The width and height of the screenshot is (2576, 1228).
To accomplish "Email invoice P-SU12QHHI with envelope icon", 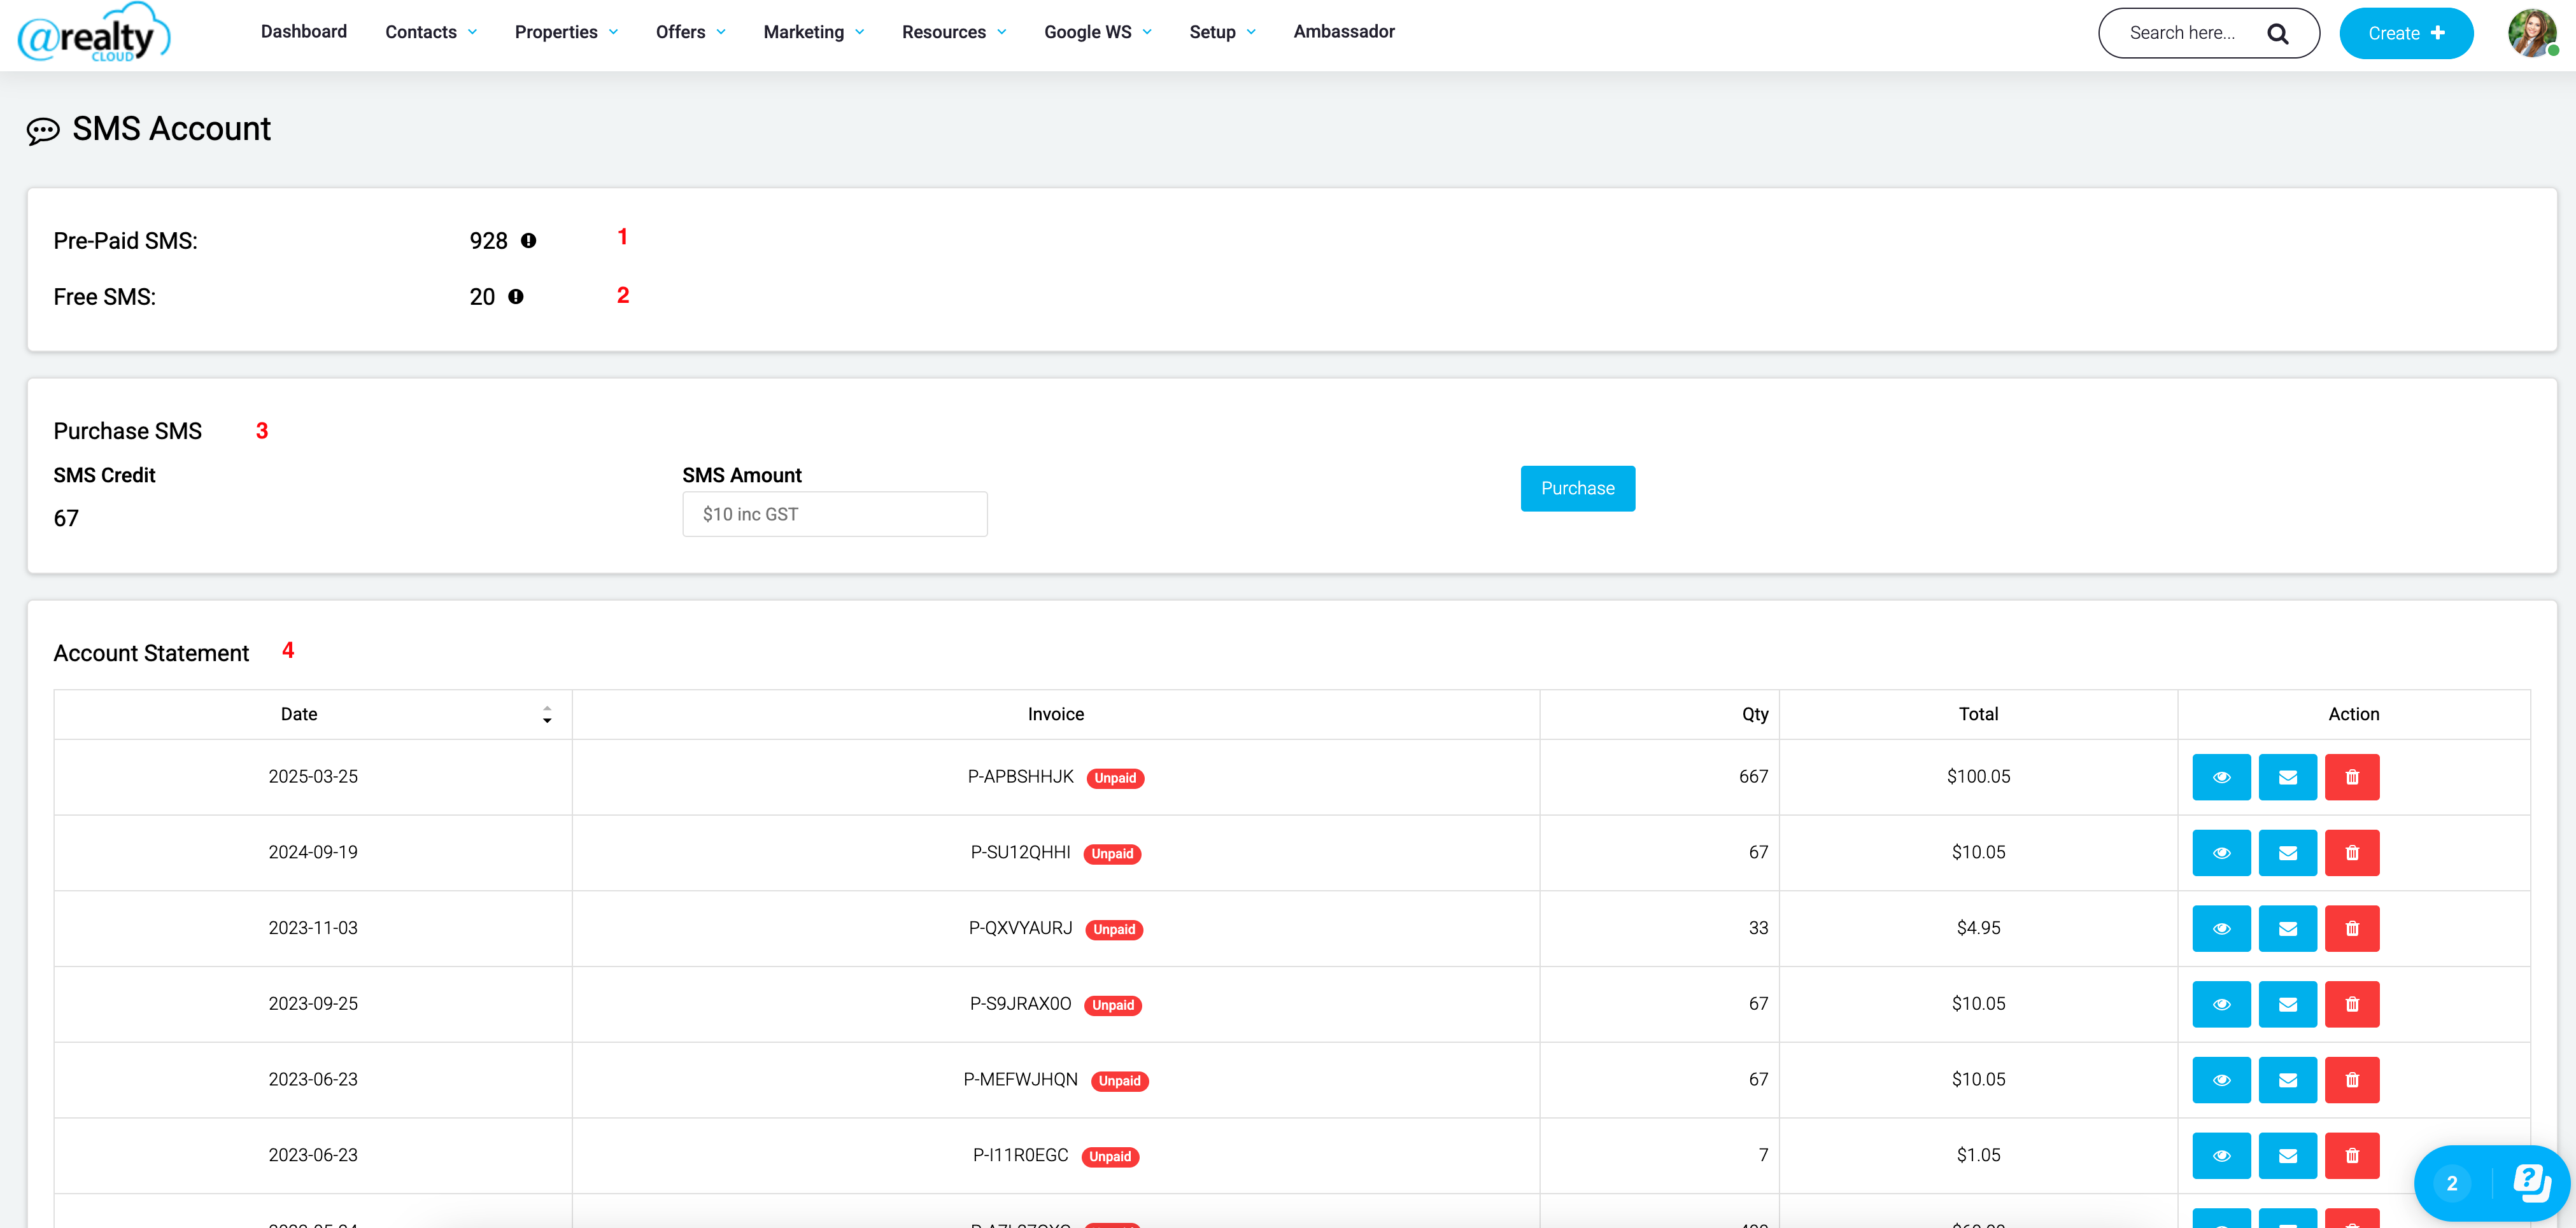I will coord(2287,853).
